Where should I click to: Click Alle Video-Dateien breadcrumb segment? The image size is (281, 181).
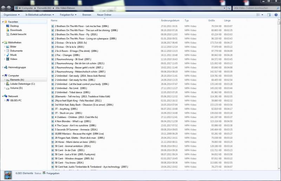point(65,8)
